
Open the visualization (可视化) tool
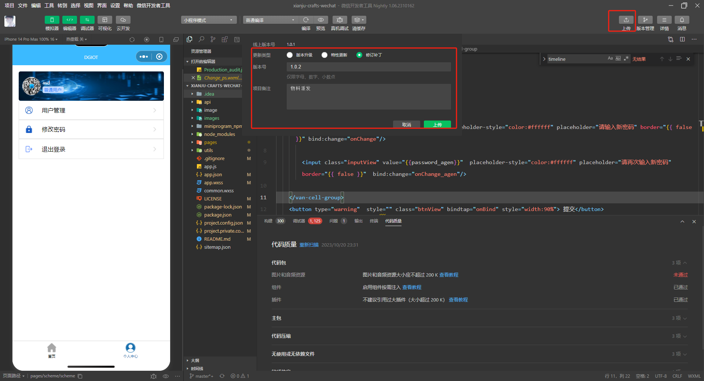pos(105,20)
